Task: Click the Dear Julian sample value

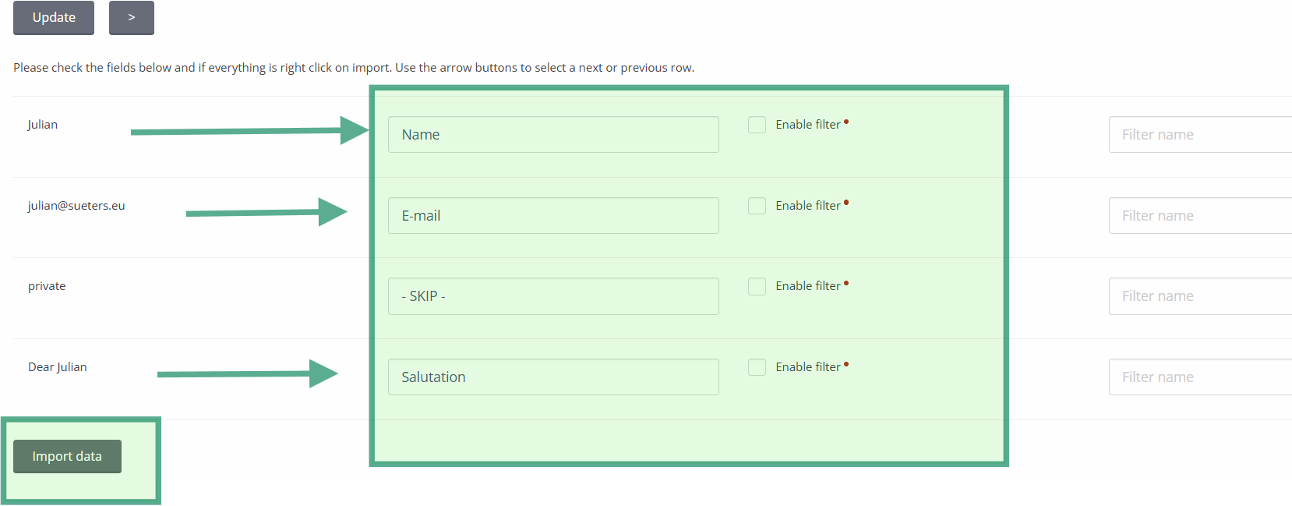Action: pyautogui.click(x=58, y=367)
